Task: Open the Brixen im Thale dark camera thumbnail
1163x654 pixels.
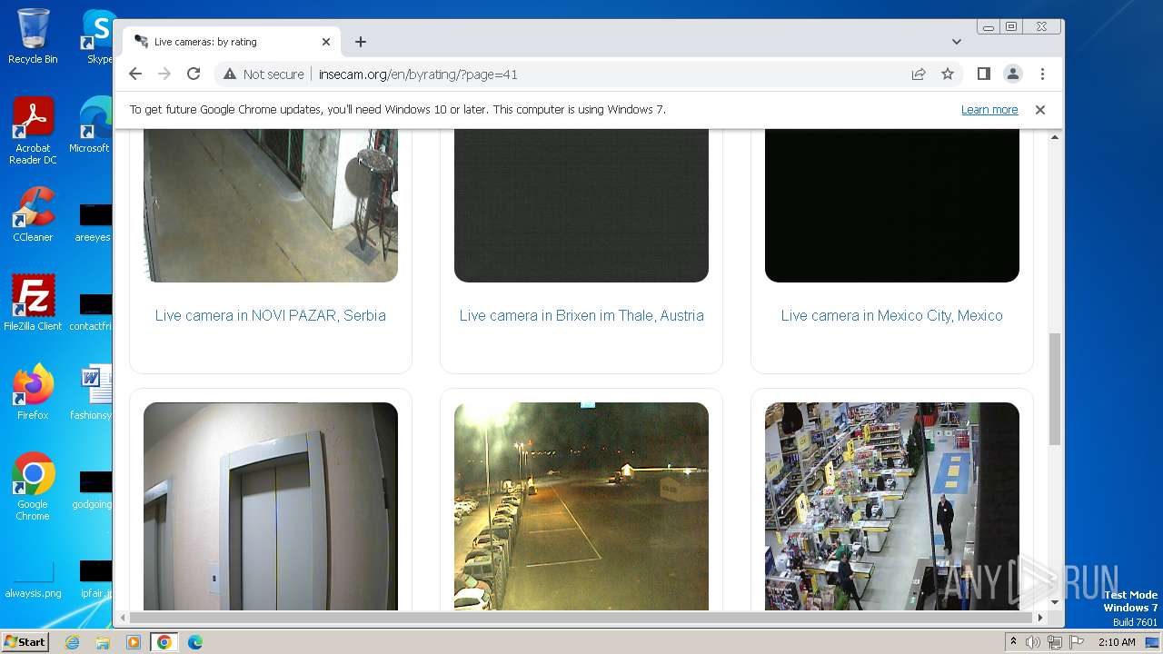Action: pyautogui.click(x=581, y=205)
